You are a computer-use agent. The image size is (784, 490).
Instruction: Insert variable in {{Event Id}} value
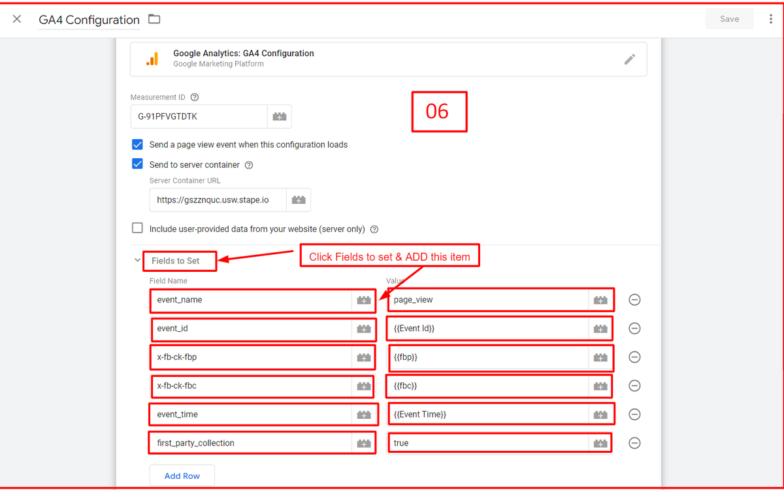(600, 329)
